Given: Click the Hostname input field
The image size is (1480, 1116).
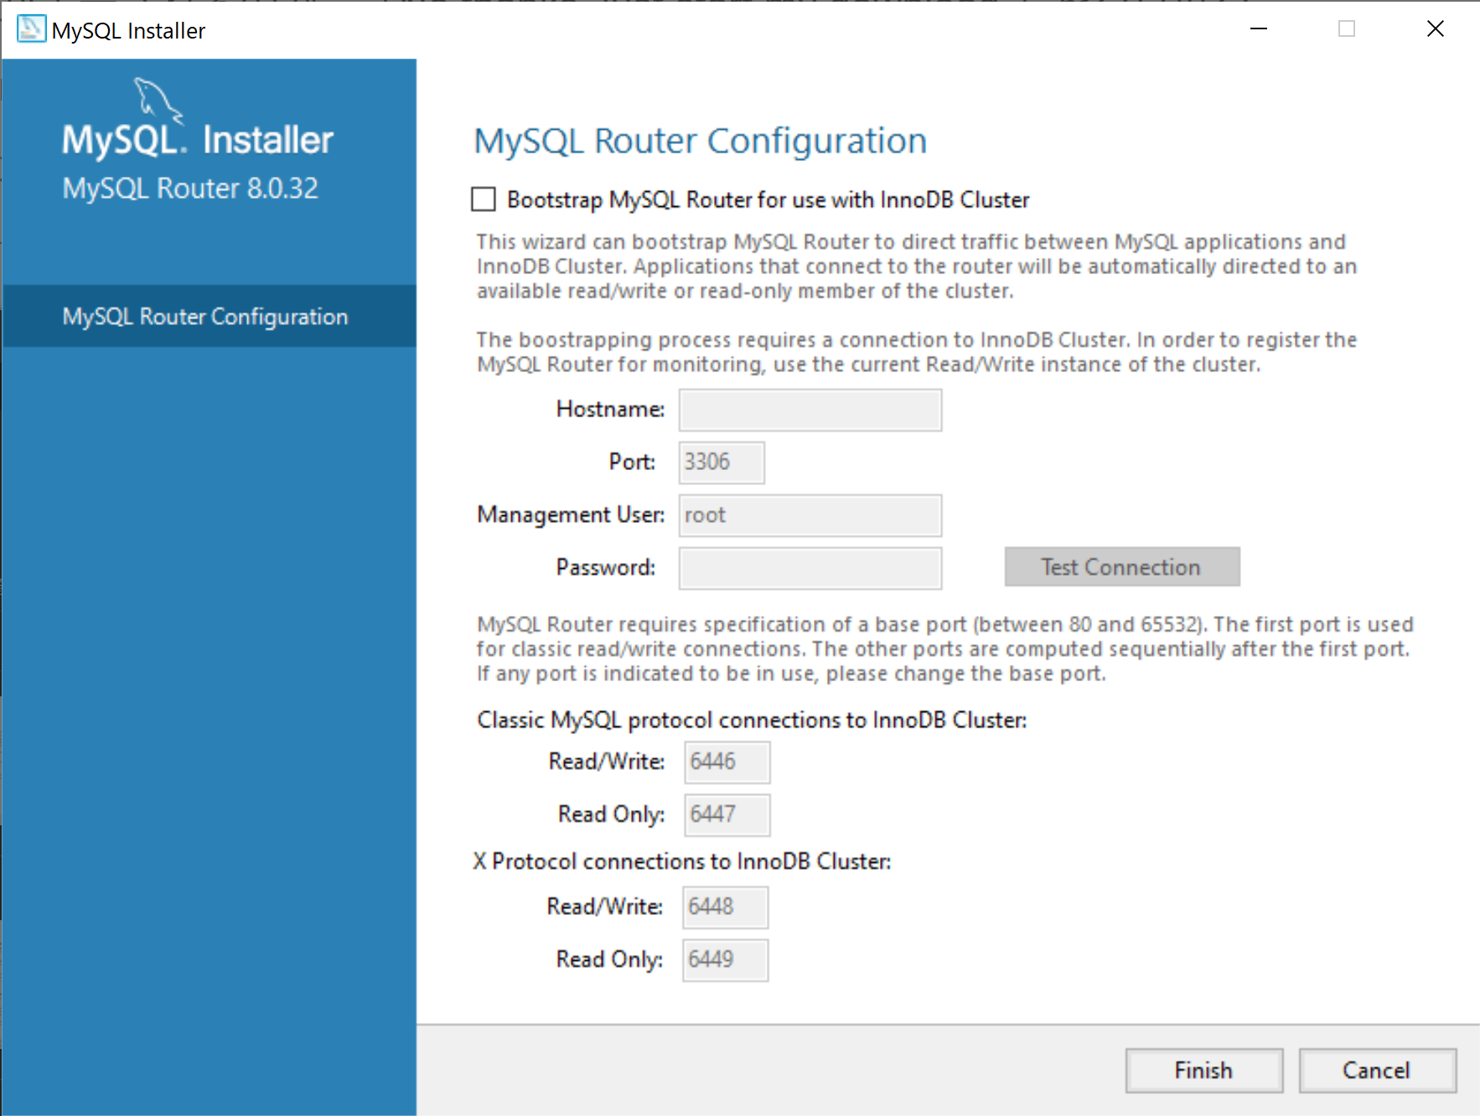Looking at the screenshot, I should [x=808, y=410].
